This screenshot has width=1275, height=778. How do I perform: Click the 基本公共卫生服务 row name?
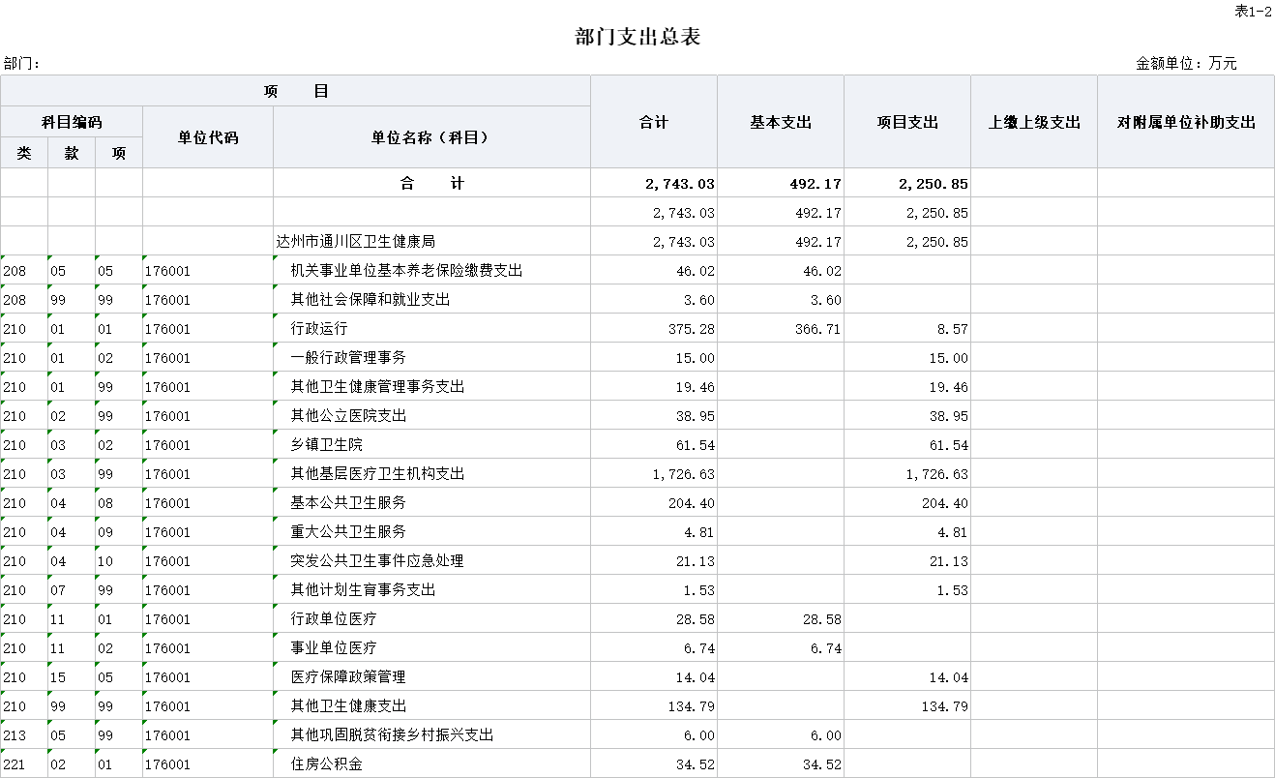(x=348, y=502)
